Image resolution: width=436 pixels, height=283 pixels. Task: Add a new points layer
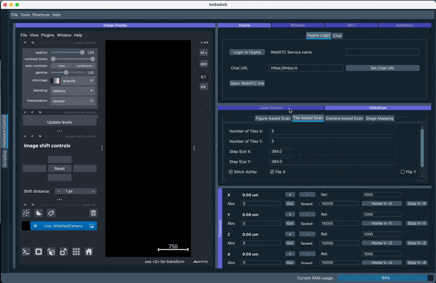tap(26, 213)
